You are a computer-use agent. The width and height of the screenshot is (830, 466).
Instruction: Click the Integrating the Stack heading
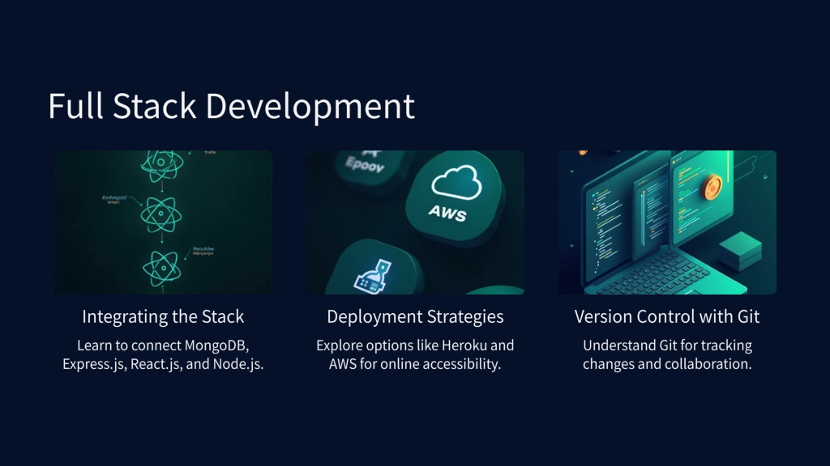(x=163, y=316)
